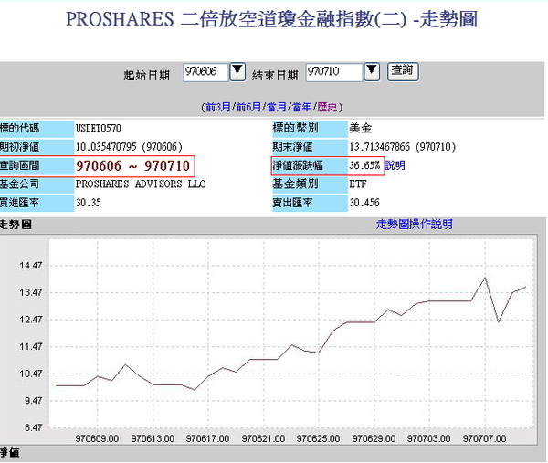Screen dimensions: 548x463
Task: Click x-axis label 970625.00
Action: tap(318, 438)
